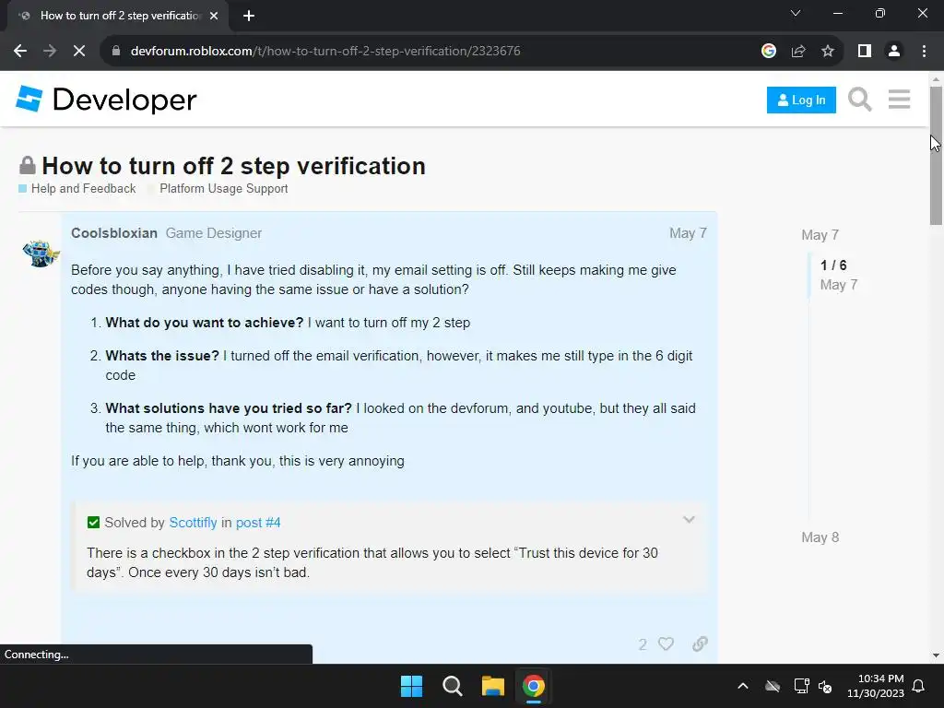Copy post link with chain icon
944x708 pixels.
pyautogui.click(x=700, y=643)
